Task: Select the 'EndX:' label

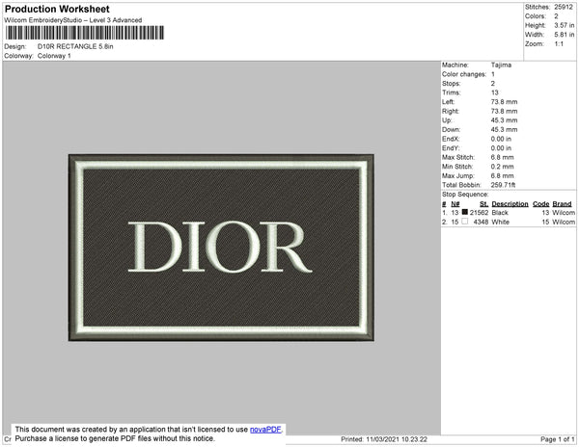Action: [x=451, y=139]
